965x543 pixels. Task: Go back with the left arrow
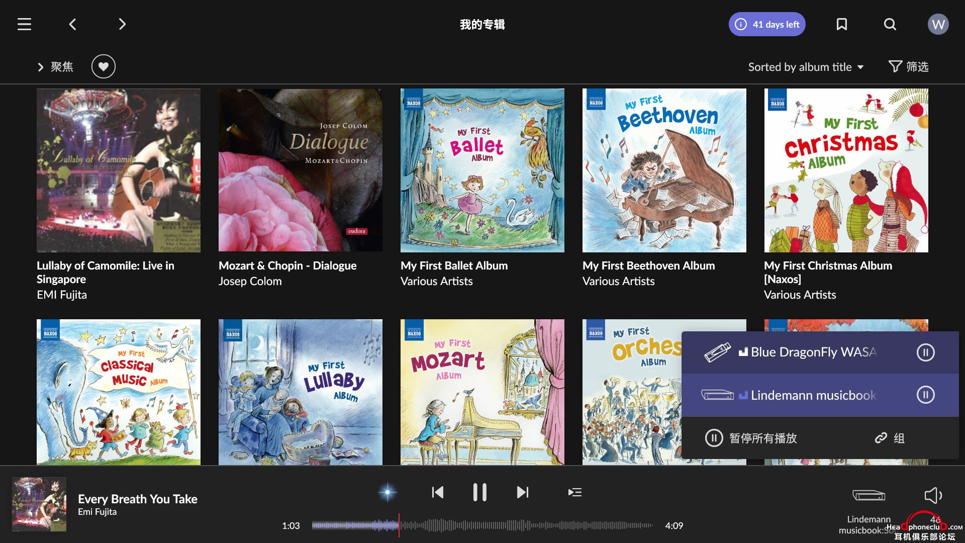[x=73, y=24]
